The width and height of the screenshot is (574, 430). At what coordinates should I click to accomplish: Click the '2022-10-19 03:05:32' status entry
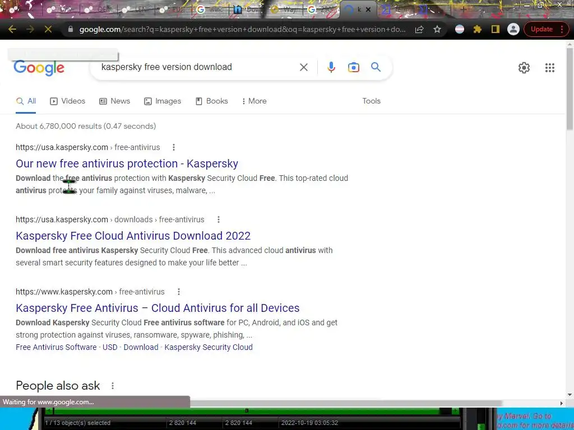(x=309, y=423)
